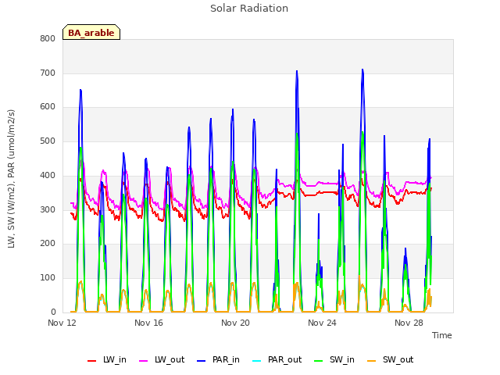Toggle the PAR_out legend entry
Image resolution: width=500 pixels, height=375 pixels.
277,359
